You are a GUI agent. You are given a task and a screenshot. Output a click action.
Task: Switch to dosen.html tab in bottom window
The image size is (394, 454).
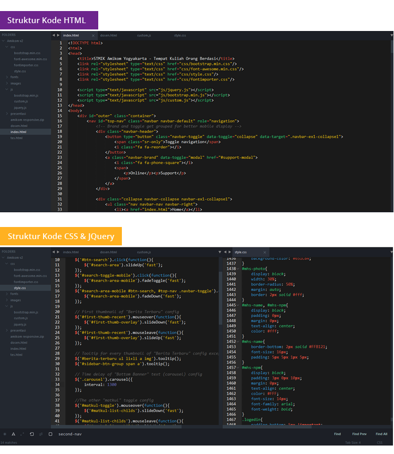tap(109, 252)
